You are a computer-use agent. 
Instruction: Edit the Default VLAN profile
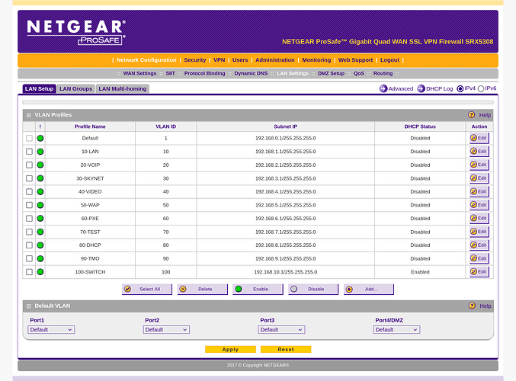coord(479,138)
